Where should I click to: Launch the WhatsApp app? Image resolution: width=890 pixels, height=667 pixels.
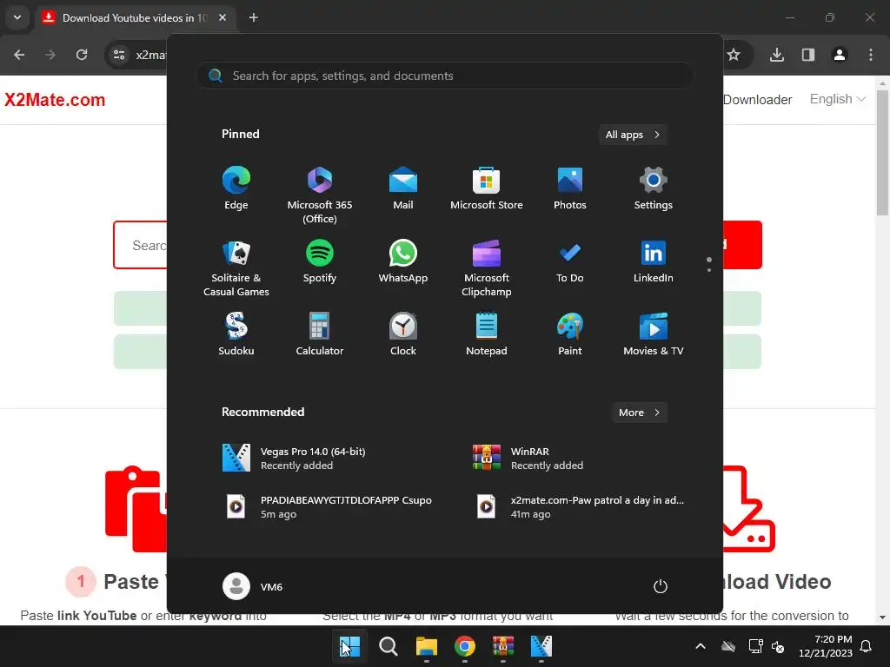click(403, 261)
